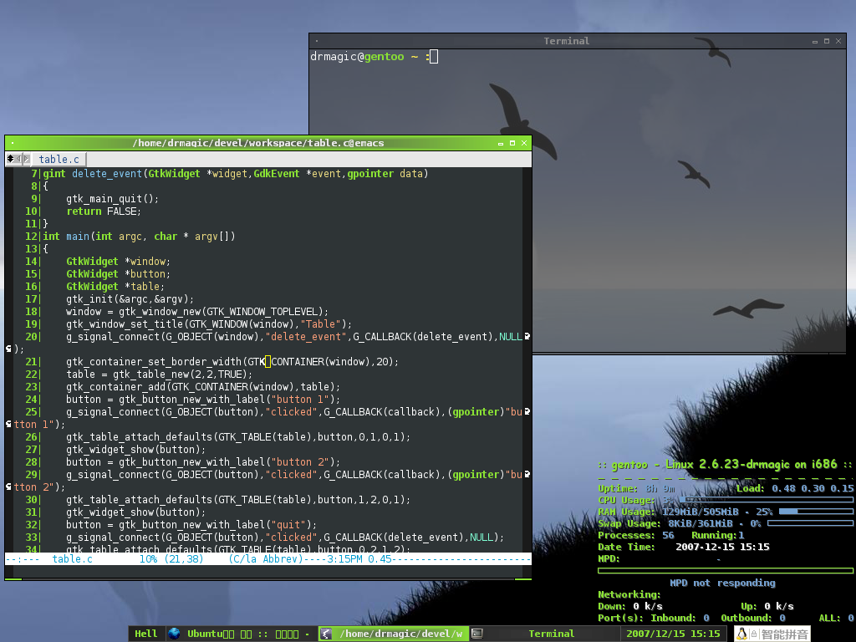This screenshot has width=856, height=642.
Task: Click the Hell workspace label in the taskbar
Action: click(145, 634)
